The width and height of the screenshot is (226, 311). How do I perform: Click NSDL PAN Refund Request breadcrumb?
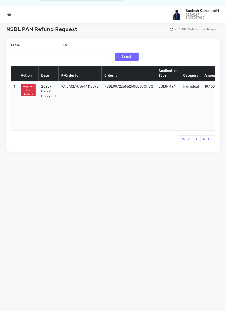click(199, 29)
